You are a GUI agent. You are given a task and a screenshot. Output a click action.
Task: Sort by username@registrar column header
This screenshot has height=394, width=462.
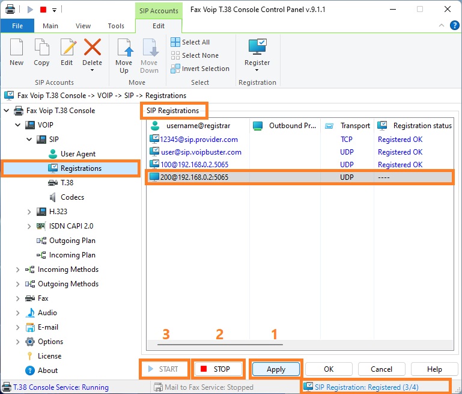(198, 126)
